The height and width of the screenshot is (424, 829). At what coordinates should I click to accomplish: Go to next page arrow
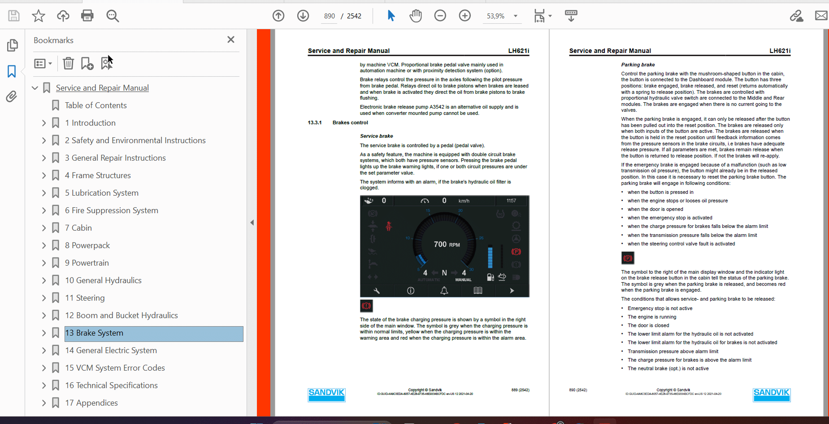tap(303, 16)
